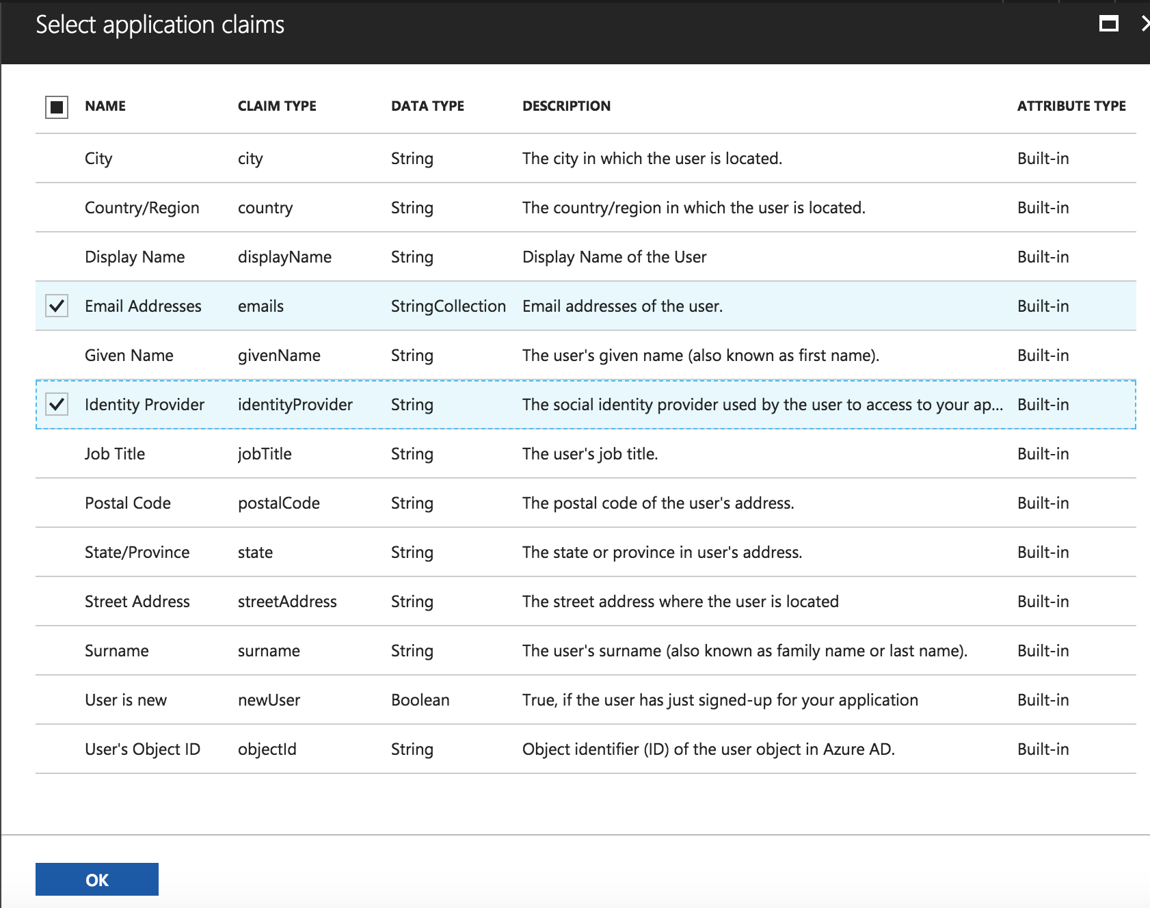This screenshot has height=908, width=1150.
Task: Maximize the Select application claims blade
Action: click(x=1108, y=25)
